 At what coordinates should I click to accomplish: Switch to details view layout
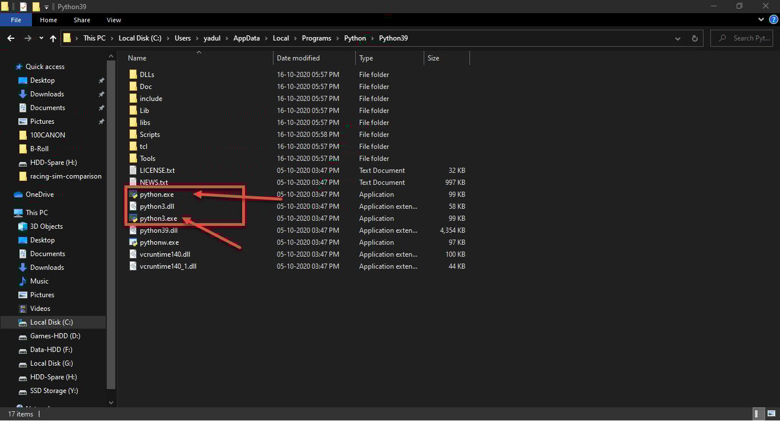[x=759, y=414]
